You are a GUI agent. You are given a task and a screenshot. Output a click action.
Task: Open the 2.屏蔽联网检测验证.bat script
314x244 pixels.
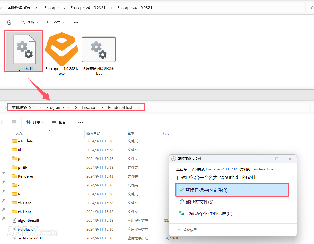[x=98, y=48]
